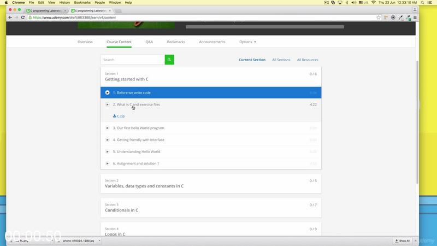Bookmark page with star icon
The image size is (437, 246).
(x=379, y=17)
